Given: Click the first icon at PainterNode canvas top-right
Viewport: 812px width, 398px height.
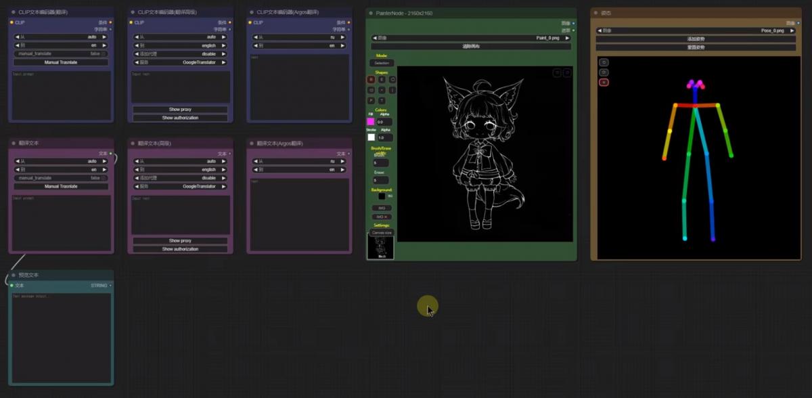Looking at the screenshot, I should (557, 72).
